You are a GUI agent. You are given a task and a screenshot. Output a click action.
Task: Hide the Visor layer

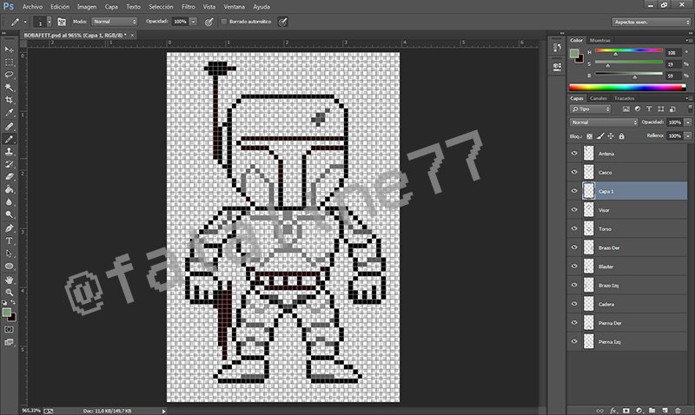[574, 210]
